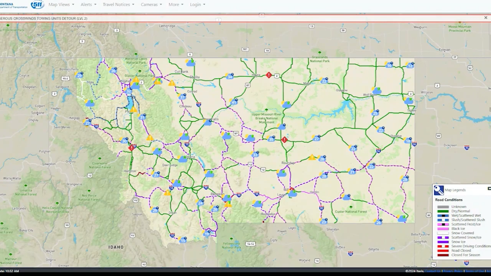This screenshot has height=276, width=491.
Task: Open the Travel Notices menu
Action: click(116, 4)
